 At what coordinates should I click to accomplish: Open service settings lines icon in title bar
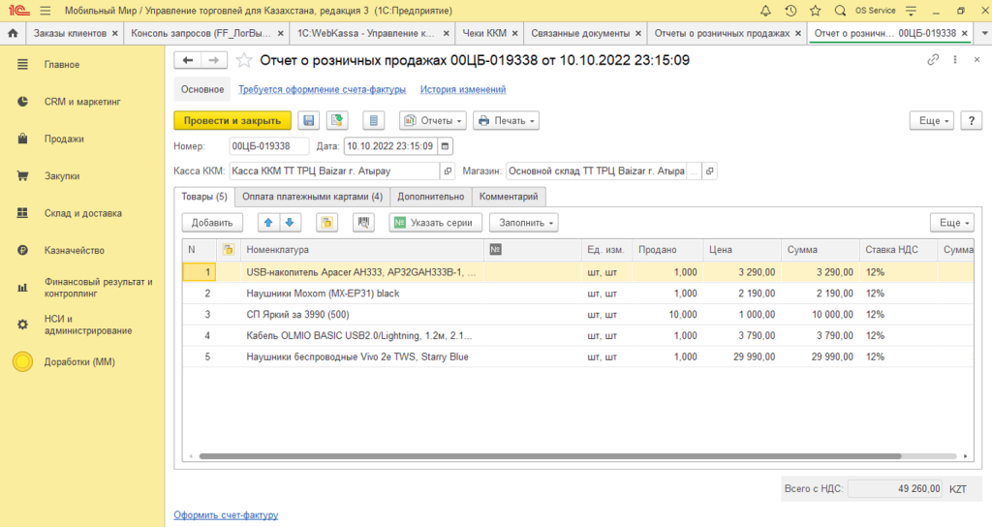coord(911,11)
